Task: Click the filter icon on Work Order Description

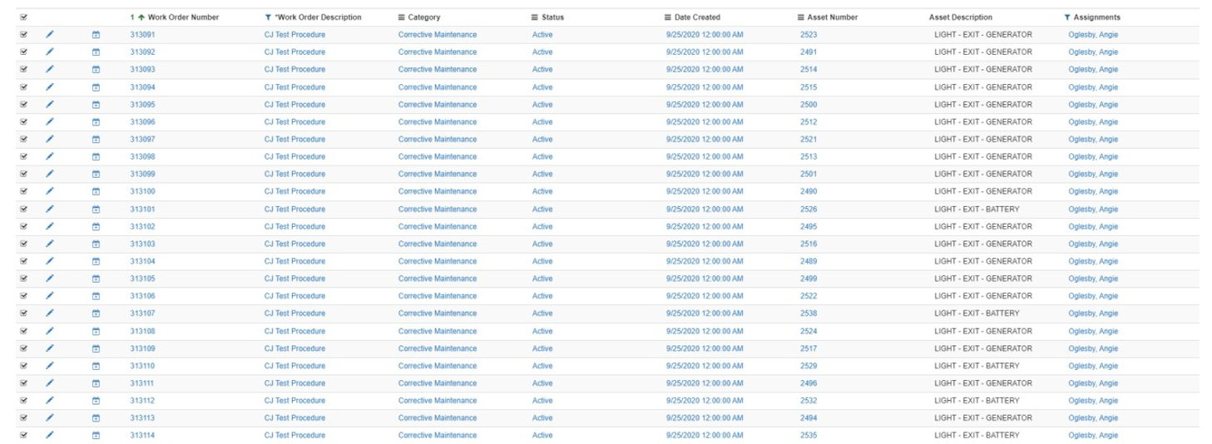Action: click(x=268, y=17)
